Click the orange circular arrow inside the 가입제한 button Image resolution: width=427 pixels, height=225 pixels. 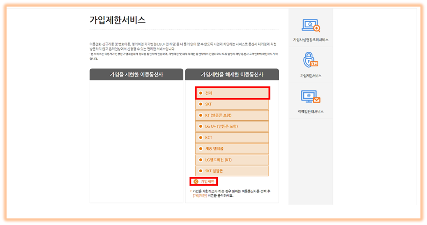196,181
